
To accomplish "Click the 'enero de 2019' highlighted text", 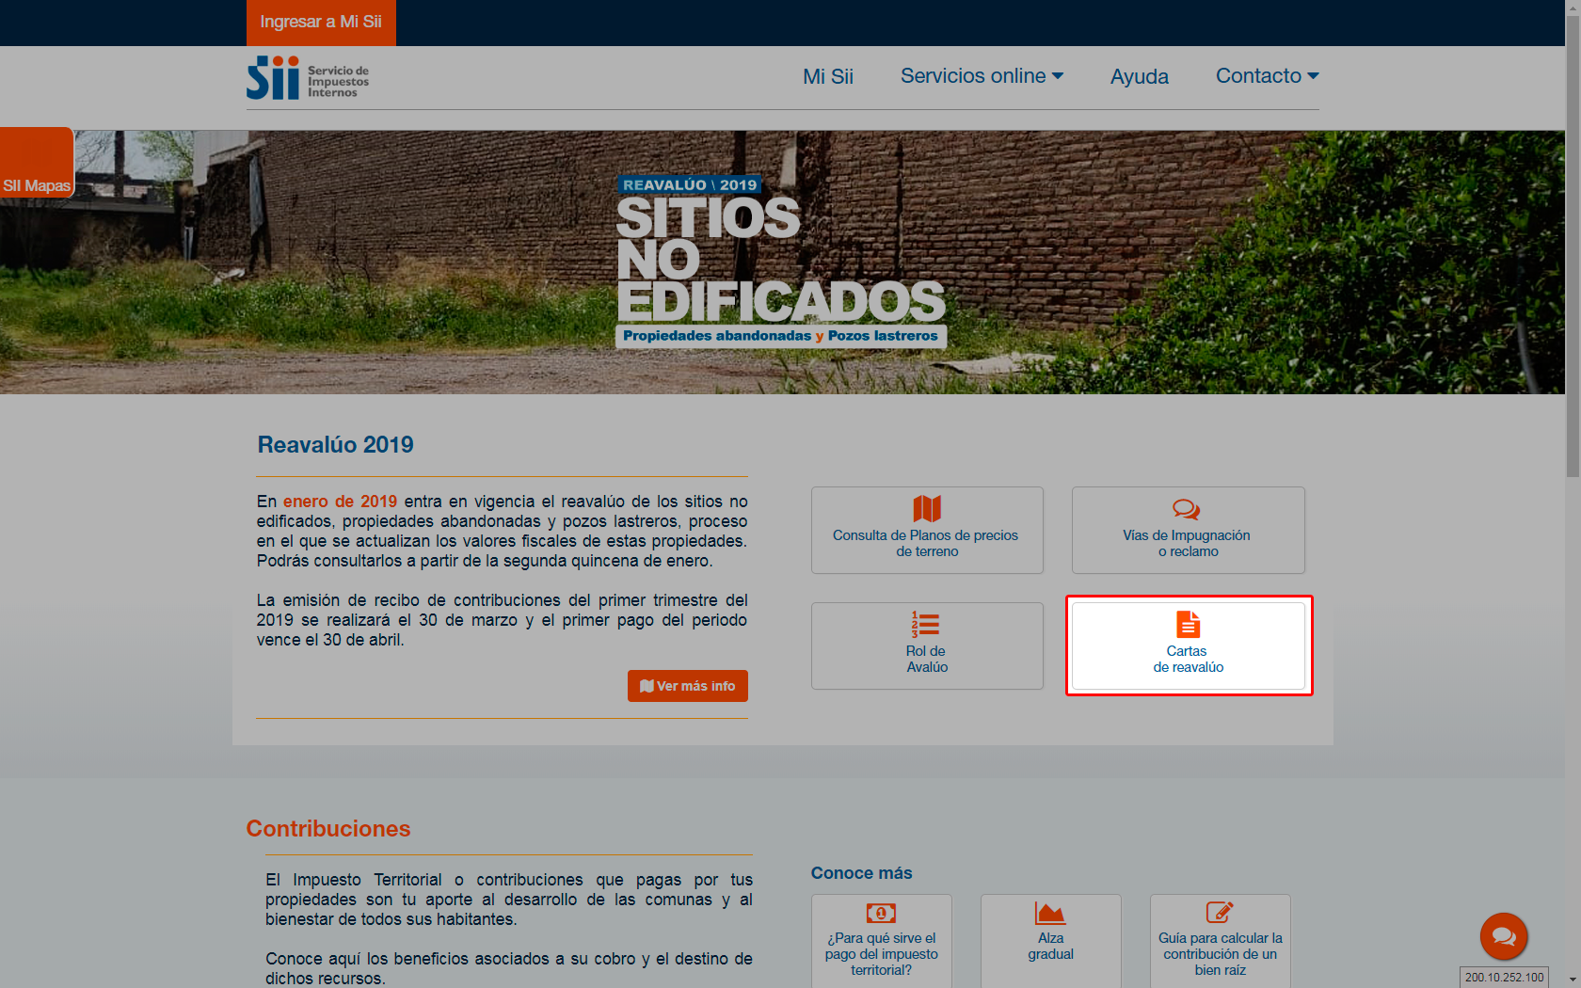I will click(x=340, y=502).
